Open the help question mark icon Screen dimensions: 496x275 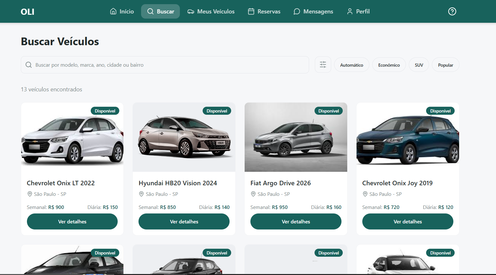452,12
